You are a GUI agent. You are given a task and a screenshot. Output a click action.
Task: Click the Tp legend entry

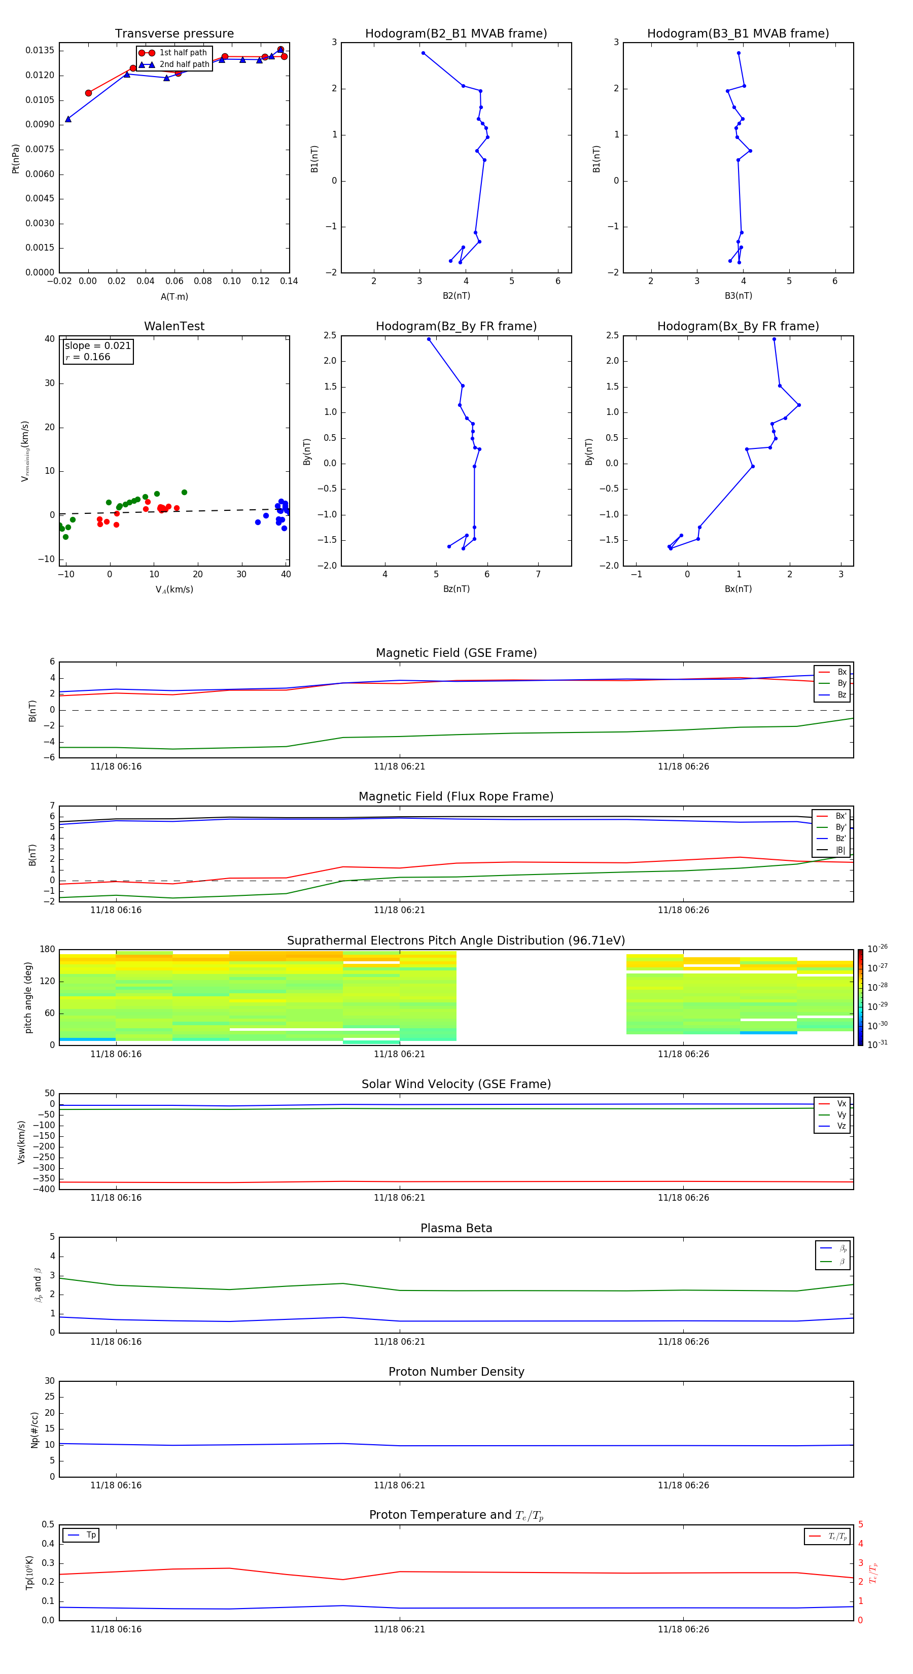81,1536
